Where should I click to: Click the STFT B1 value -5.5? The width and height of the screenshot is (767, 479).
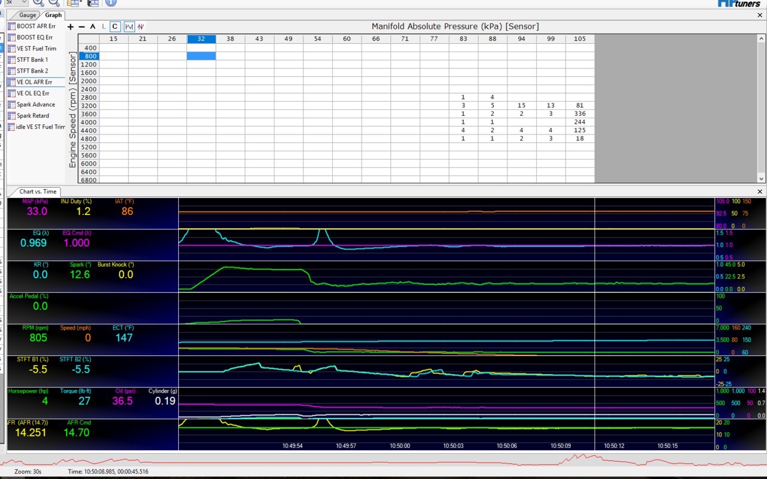pos(37,370)
